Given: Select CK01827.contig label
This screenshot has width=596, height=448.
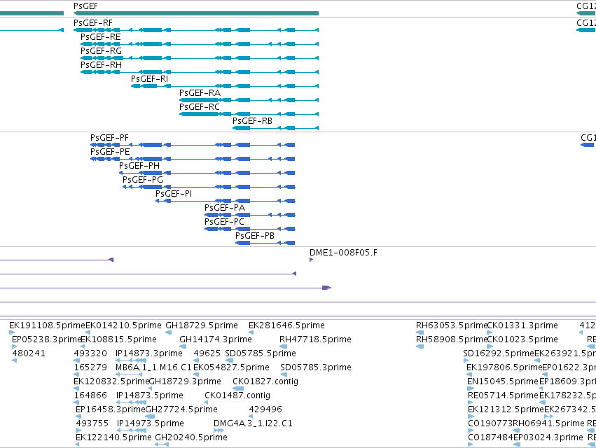Looking at the screenshot, I should pos(265,381).
